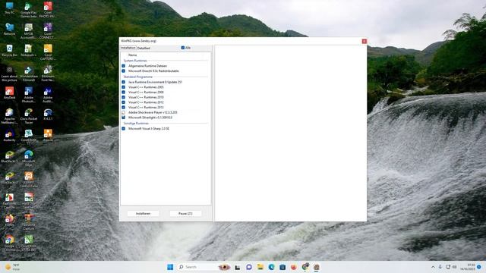This screenshot has width=486, height=273.
Task: Uncheck Microsoft Silverlight checkbox
Action: point(123,118)
